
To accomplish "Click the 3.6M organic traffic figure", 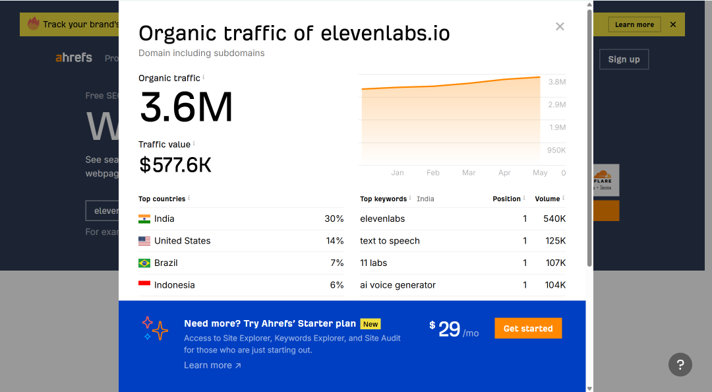I will click(186, 108).
